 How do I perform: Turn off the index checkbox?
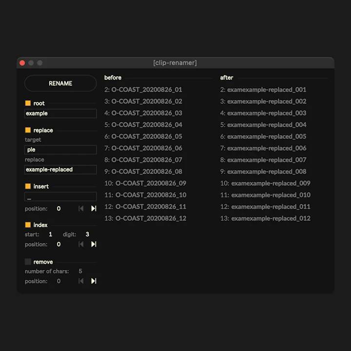[x=28, y=225]
